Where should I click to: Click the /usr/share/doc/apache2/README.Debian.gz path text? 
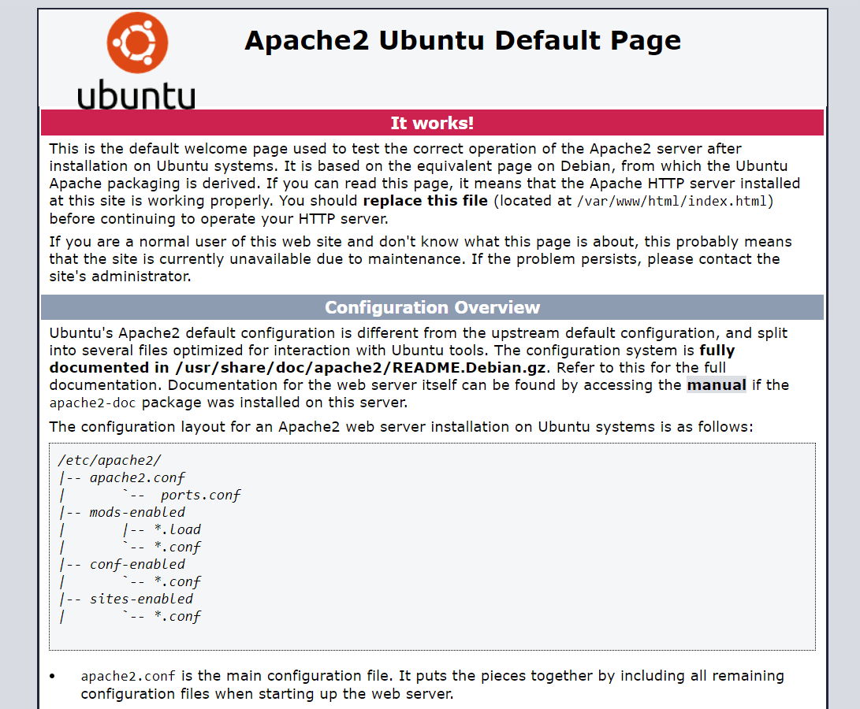(360, 367)
